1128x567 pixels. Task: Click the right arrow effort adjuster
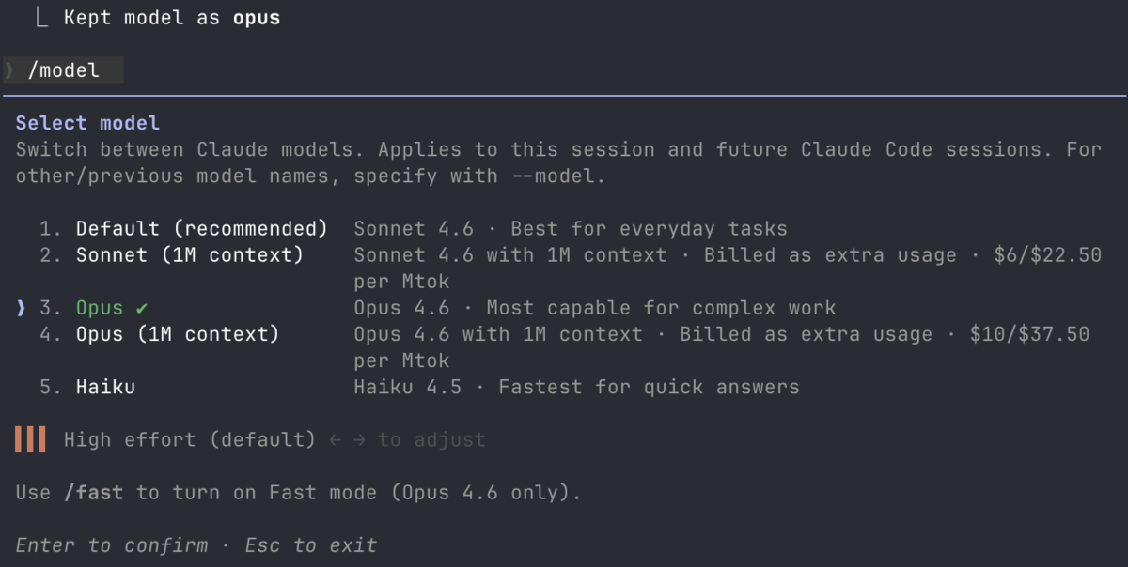point(360,439)
